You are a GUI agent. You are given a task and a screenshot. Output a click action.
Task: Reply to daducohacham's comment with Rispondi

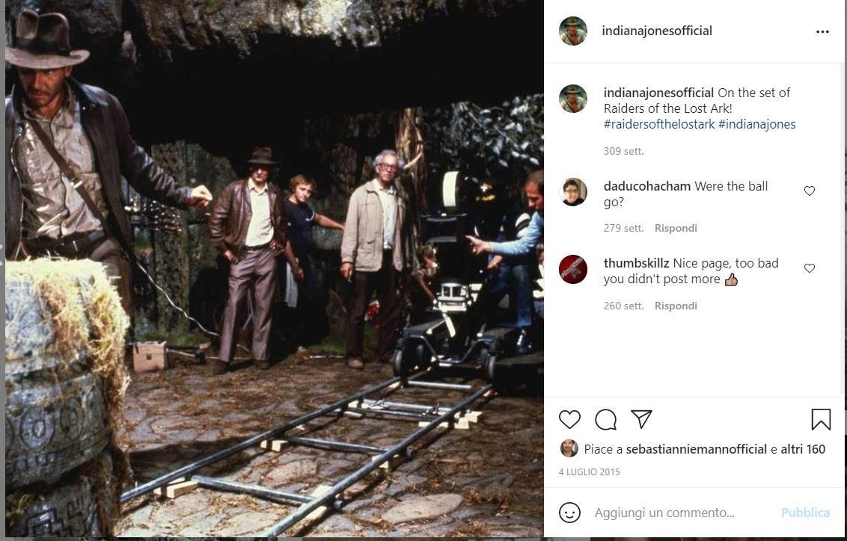click(x=676, y=228)
